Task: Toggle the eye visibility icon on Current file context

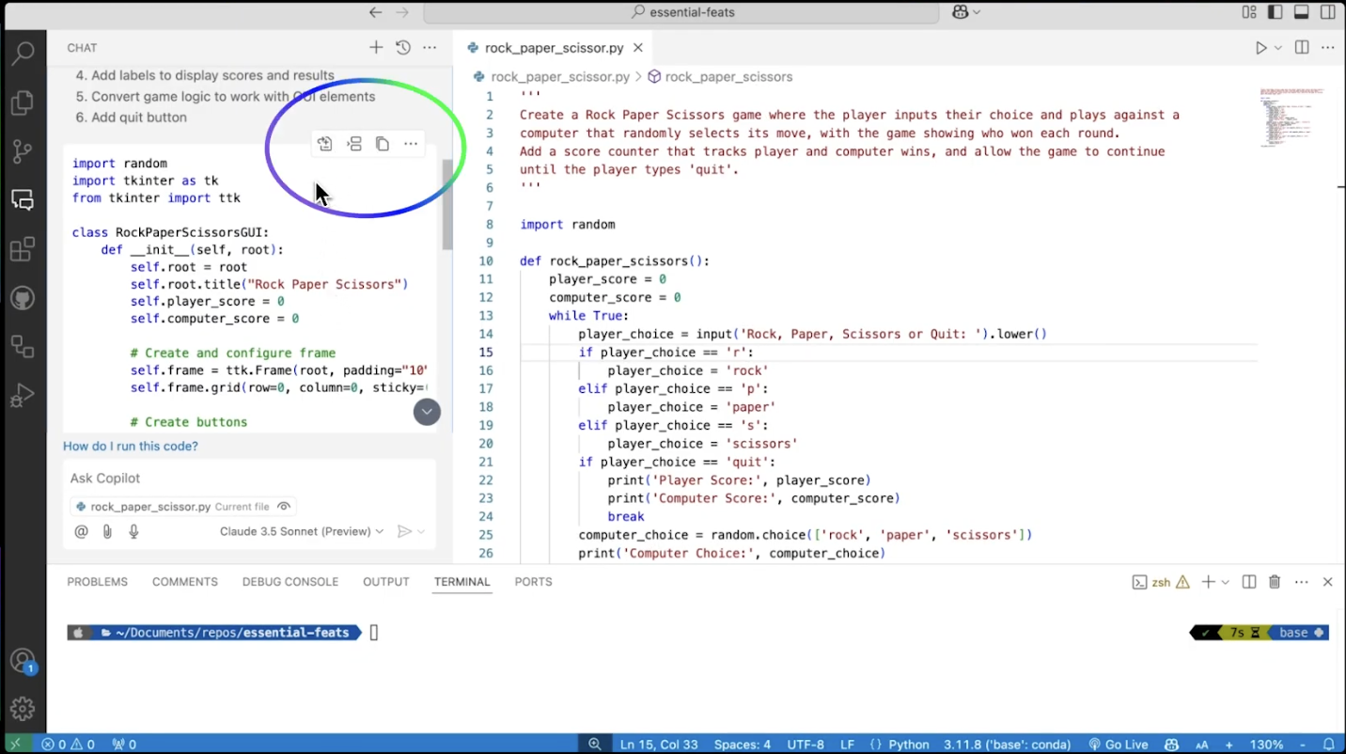Action: coord(283,506)
